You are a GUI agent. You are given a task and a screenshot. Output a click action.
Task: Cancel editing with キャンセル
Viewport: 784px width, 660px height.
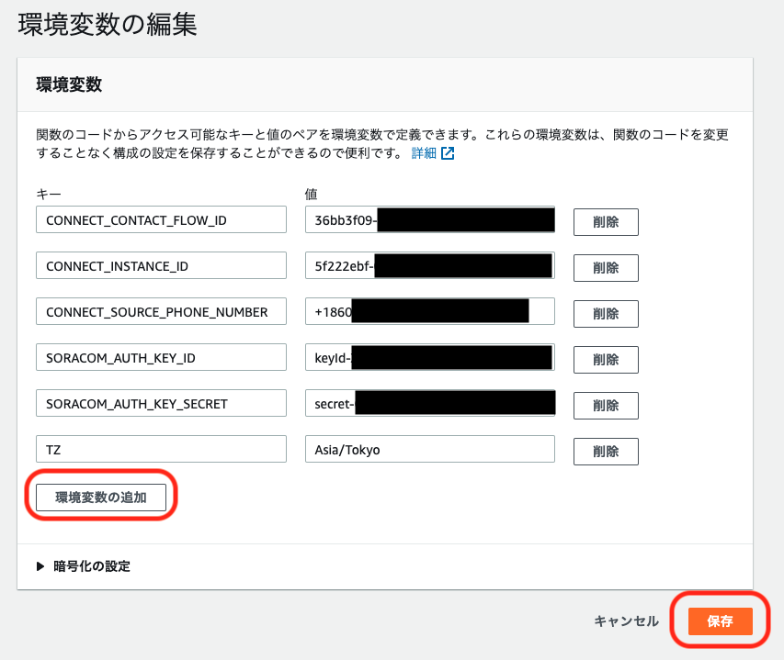(626, 621)
